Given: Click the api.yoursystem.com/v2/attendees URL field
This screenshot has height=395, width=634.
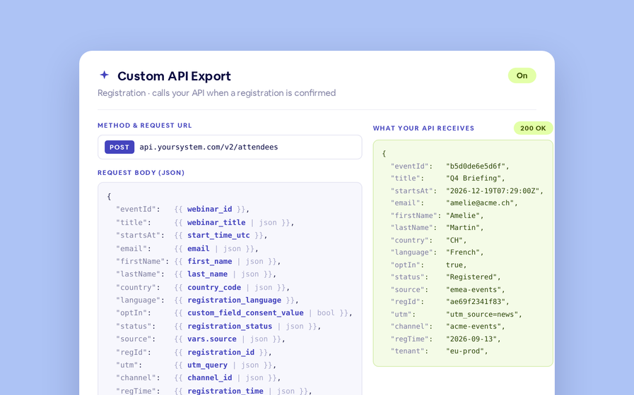Looking at the screenshot, I should (x=230, y=147).
